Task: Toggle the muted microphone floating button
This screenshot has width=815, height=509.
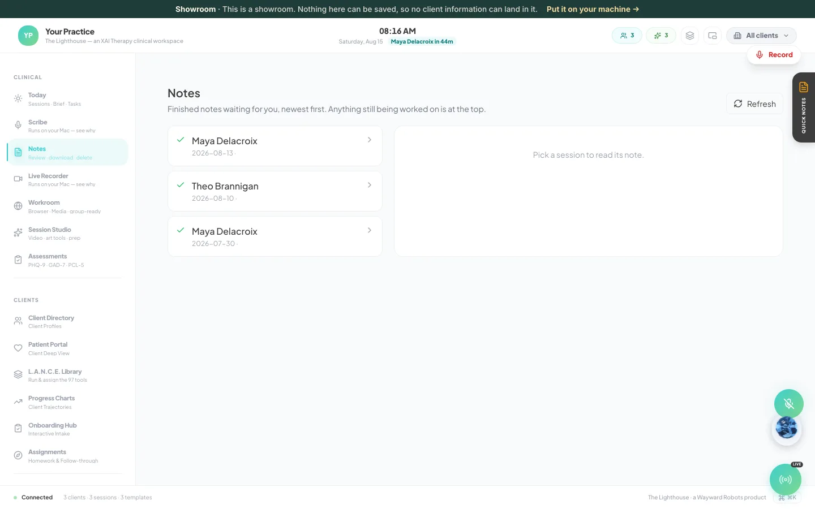Action: click(x=789, y=404)
